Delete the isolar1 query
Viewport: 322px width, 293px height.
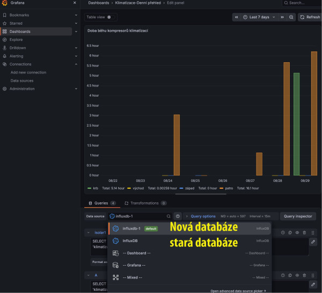304,233
